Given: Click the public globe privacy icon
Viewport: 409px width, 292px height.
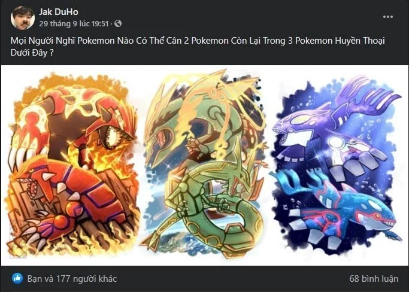Looking at the screenshot, I should coord(118,23).
